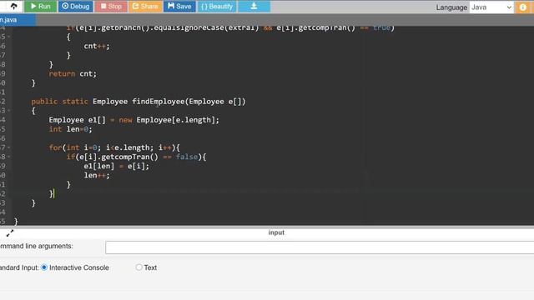Click the 'cnt++;' line

97,46
